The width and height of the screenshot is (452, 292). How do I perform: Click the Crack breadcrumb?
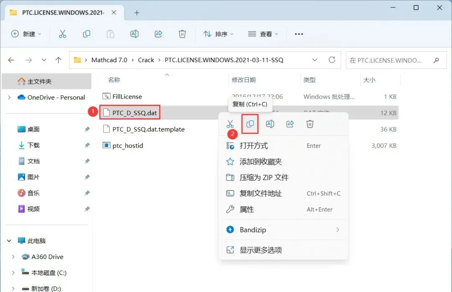pos(146,60)
